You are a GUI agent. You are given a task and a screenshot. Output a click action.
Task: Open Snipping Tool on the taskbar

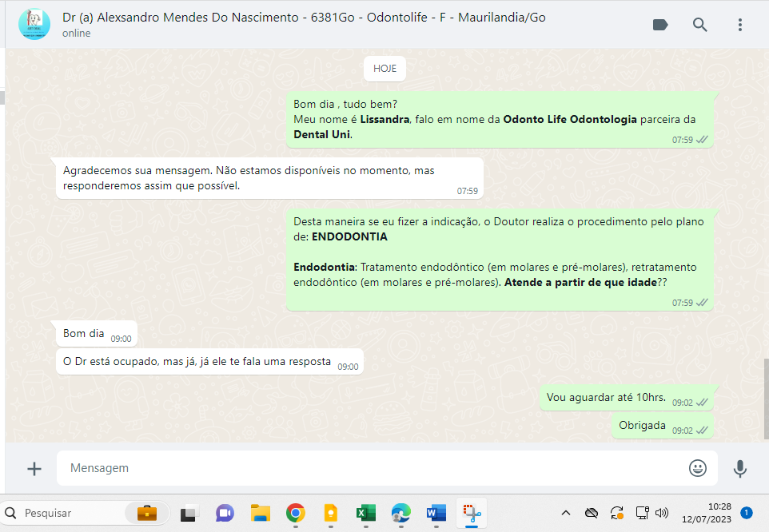(x=472, y=513)
